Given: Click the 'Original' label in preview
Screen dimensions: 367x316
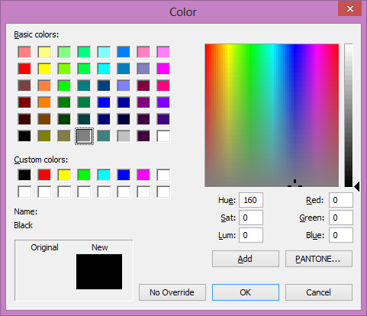Looking at the screenshot, I should [44, 247].
